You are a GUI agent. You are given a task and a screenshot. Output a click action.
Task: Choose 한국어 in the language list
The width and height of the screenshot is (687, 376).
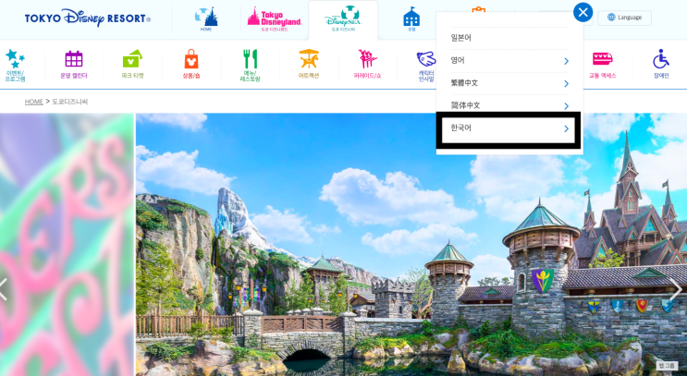click(x=509, y=128)
